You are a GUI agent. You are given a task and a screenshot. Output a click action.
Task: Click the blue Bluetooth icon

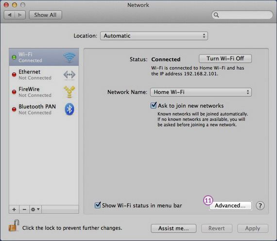[69, 109]
